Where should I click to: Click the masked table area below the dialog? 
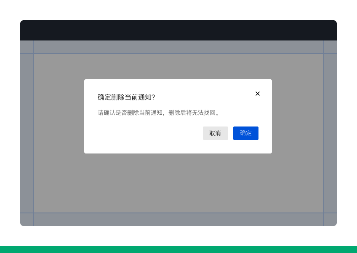pyautogui.click(x=178, y=186)
